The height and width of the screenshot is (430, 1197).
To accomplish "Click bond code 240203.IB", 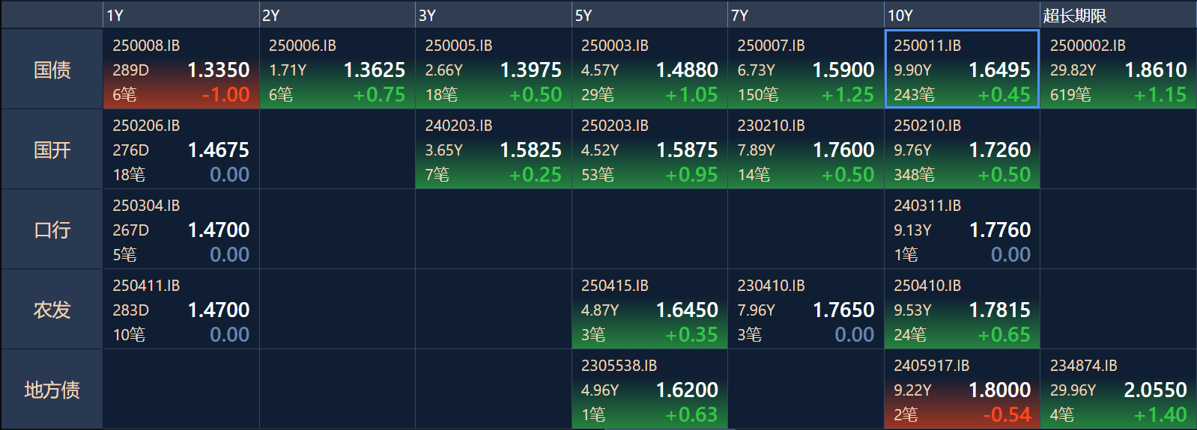I will pyautogui.click(x=458, y=126).
